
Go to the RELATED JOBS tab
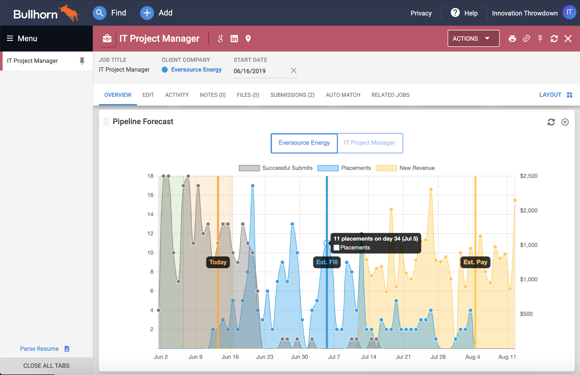tap(390, 95)
